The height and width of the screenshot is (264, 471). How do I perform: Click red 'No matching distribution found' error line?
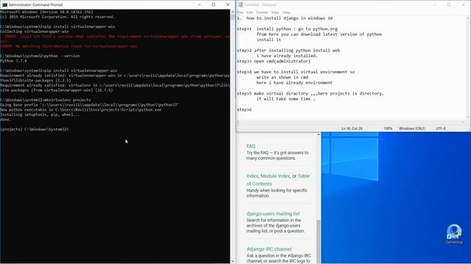point(68,46)
